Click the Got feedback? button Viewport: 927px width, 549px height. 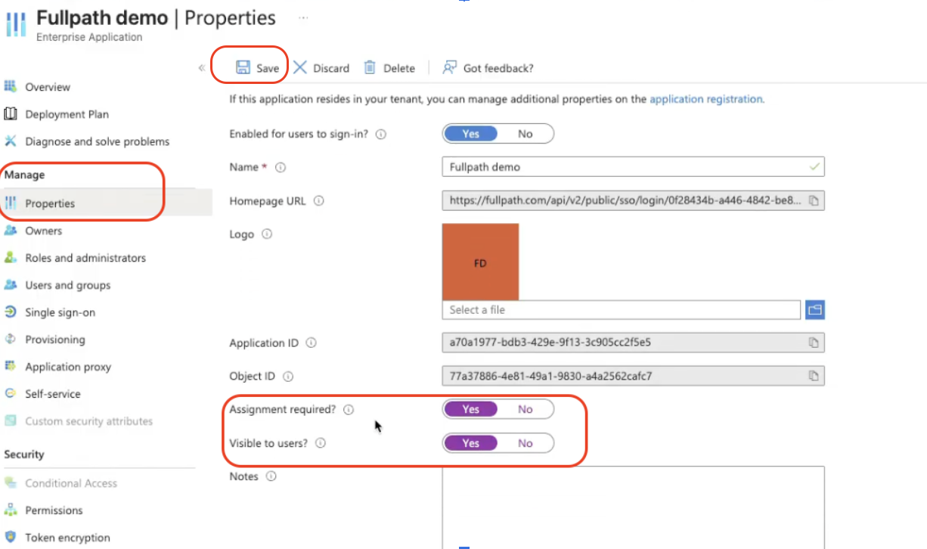(x=488, y=68)
